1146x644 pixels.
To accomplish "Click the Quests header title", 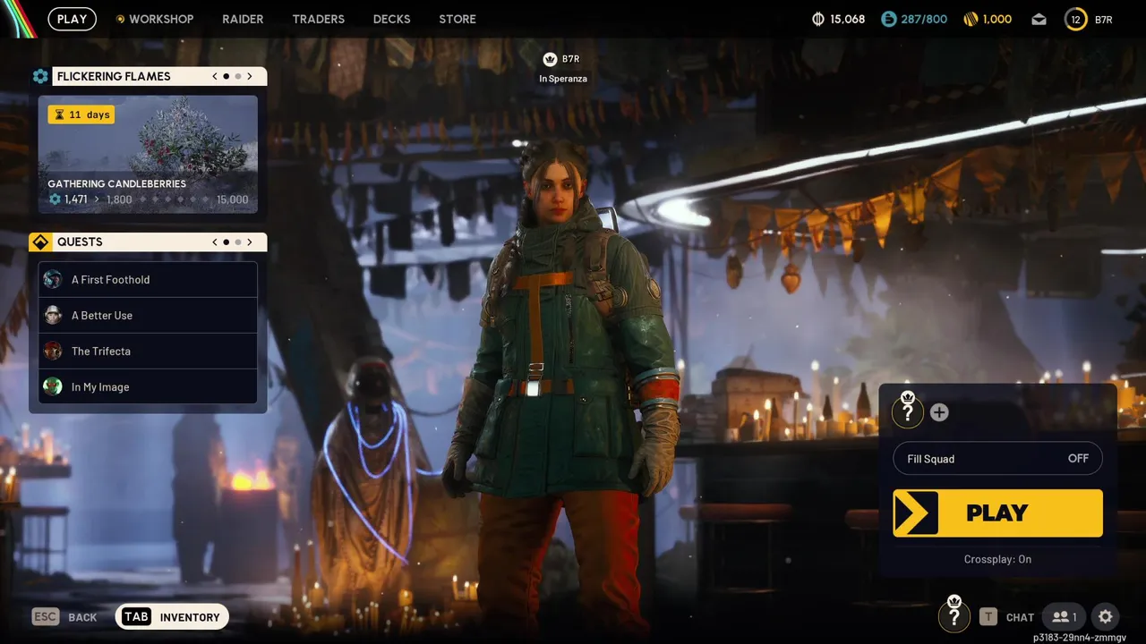I will pos(80,241).
